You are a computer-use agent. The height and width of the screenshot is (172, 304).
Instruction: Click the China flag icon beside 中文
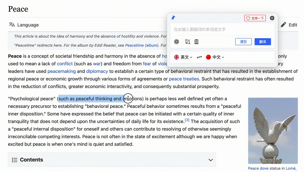coord(208,57)
